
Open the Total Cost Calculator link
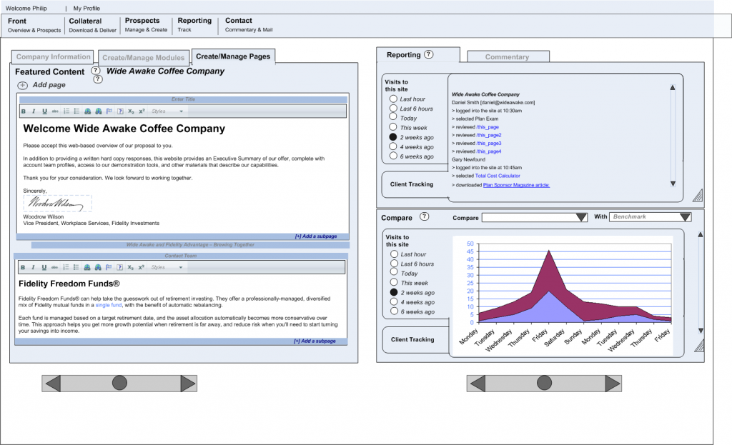498,176
